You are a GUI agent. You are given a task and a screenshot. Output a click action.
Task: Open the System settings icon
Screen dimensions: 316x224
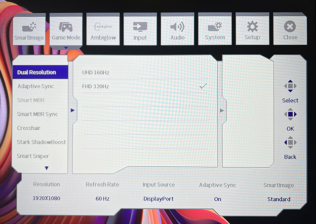(x=215, y=26)
